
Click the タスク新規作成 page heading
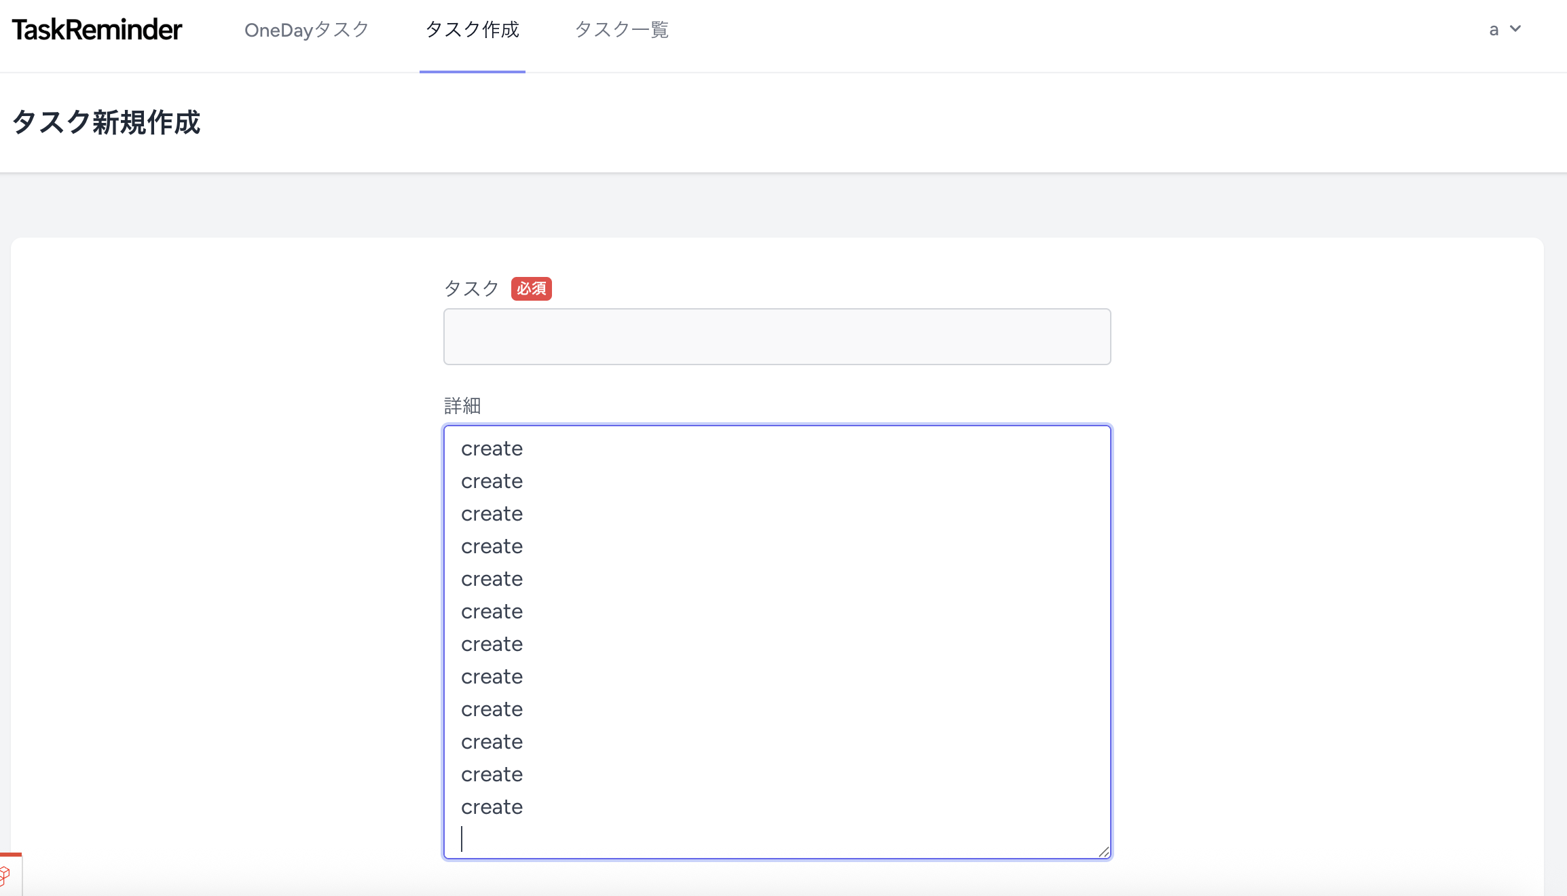click(107, 123)
